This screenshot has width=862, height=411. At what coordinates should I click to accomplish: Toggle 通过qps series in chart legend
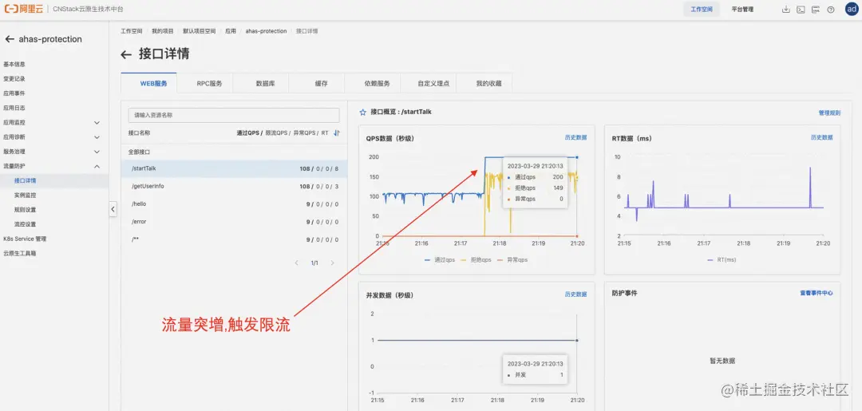pos(439,260)
